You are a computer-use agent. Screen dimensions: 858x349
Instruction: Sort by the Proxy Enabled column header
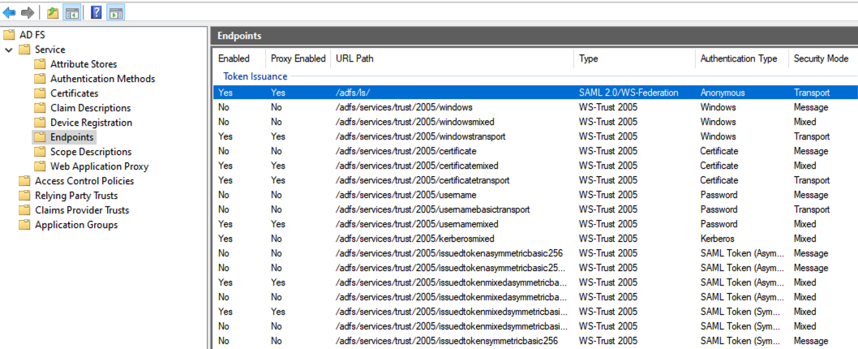[x=298, y=58]
